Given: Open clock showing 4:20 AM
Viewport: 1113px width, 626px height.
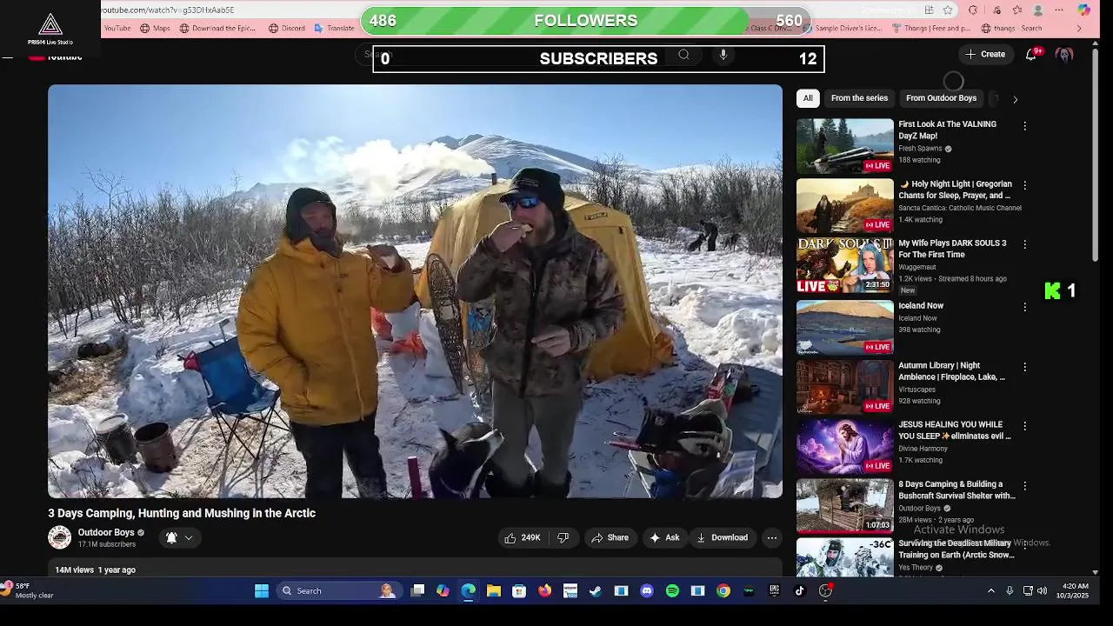Looking at the screenshot, I should tap(1072, 591).
